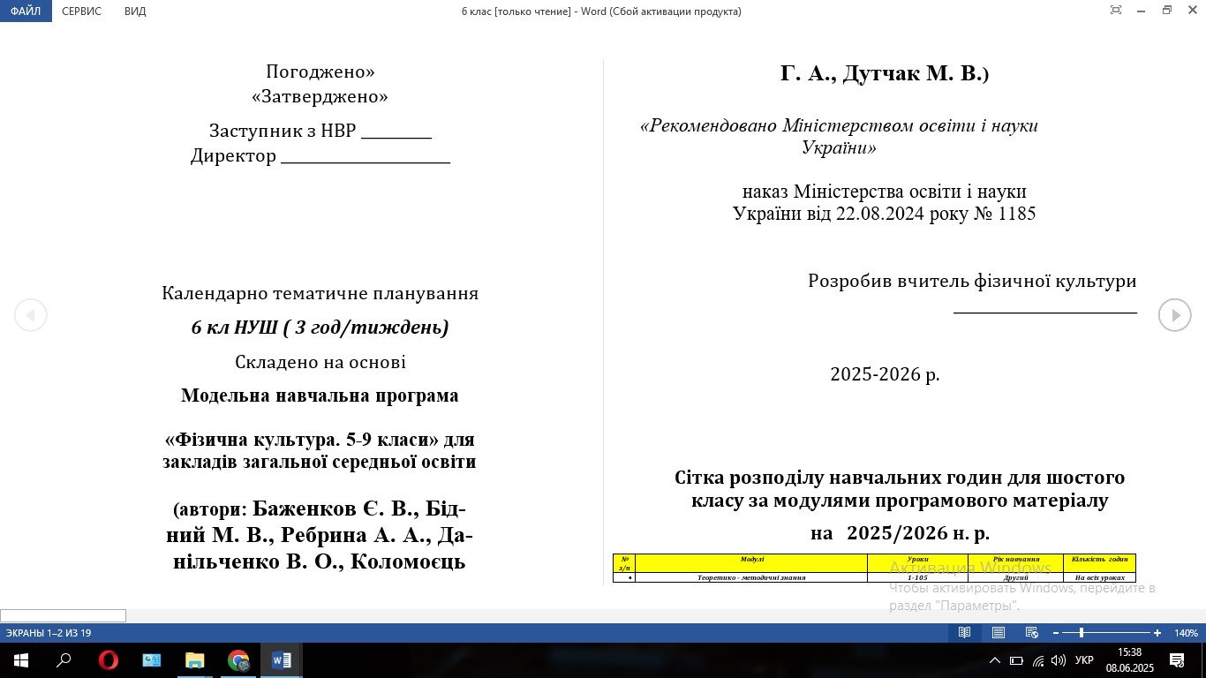The height and width of the screenshot is (678, 1206).
Task: Launch Opera from the taskbar
Action: tap(109, 660)
